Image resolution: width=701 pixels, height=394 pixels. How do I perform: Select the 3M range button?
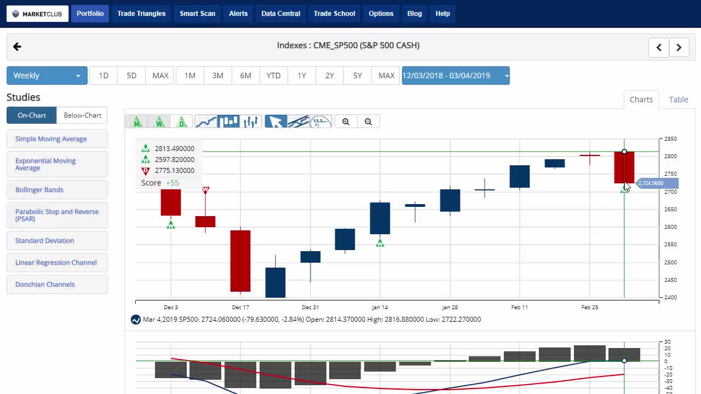pos(218,76)
